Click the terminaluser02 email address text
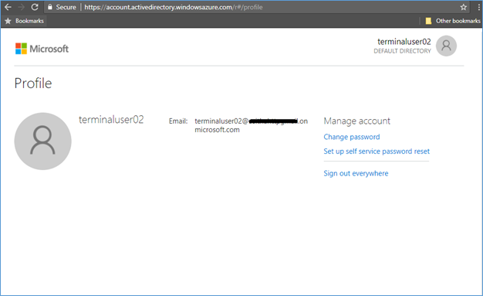 [251, 125]
